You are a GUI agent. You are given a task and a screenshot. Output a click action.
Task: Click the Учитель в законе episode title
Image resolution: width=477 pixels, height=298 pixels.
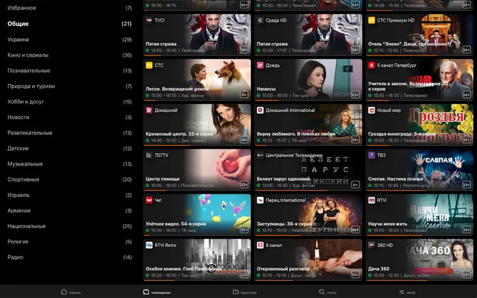[409, 86]
